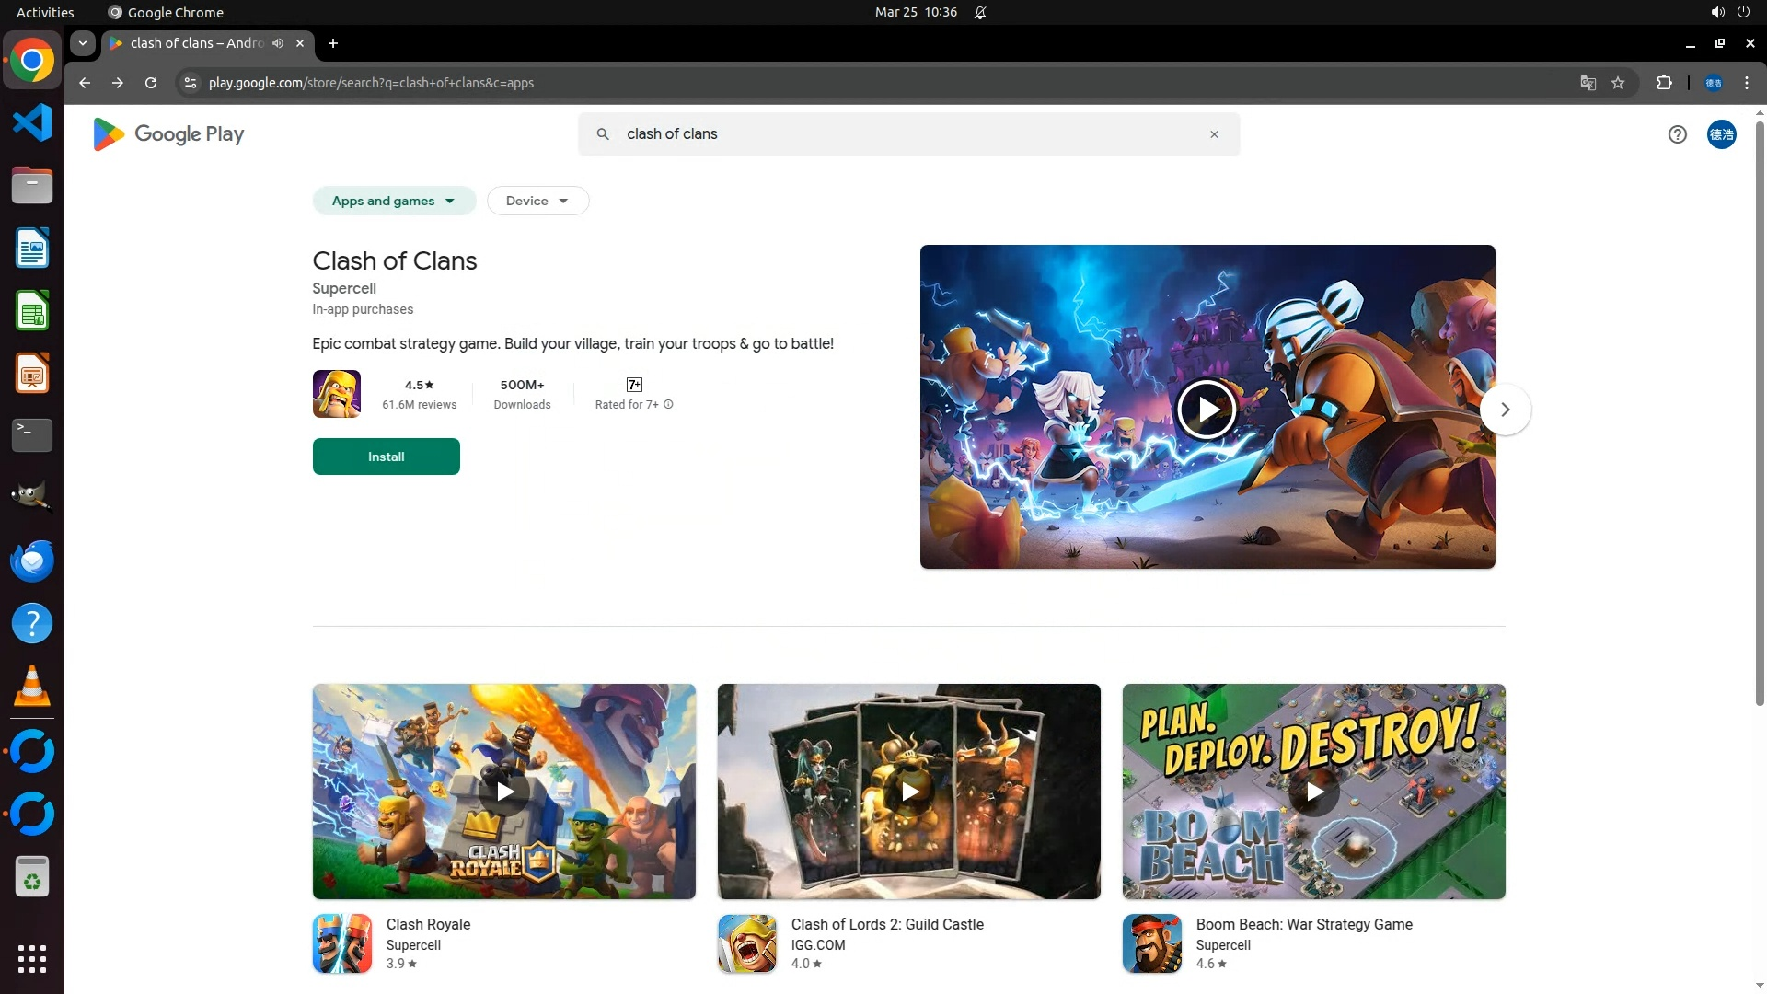Click the Google Play logo

[x=168, y=134]
